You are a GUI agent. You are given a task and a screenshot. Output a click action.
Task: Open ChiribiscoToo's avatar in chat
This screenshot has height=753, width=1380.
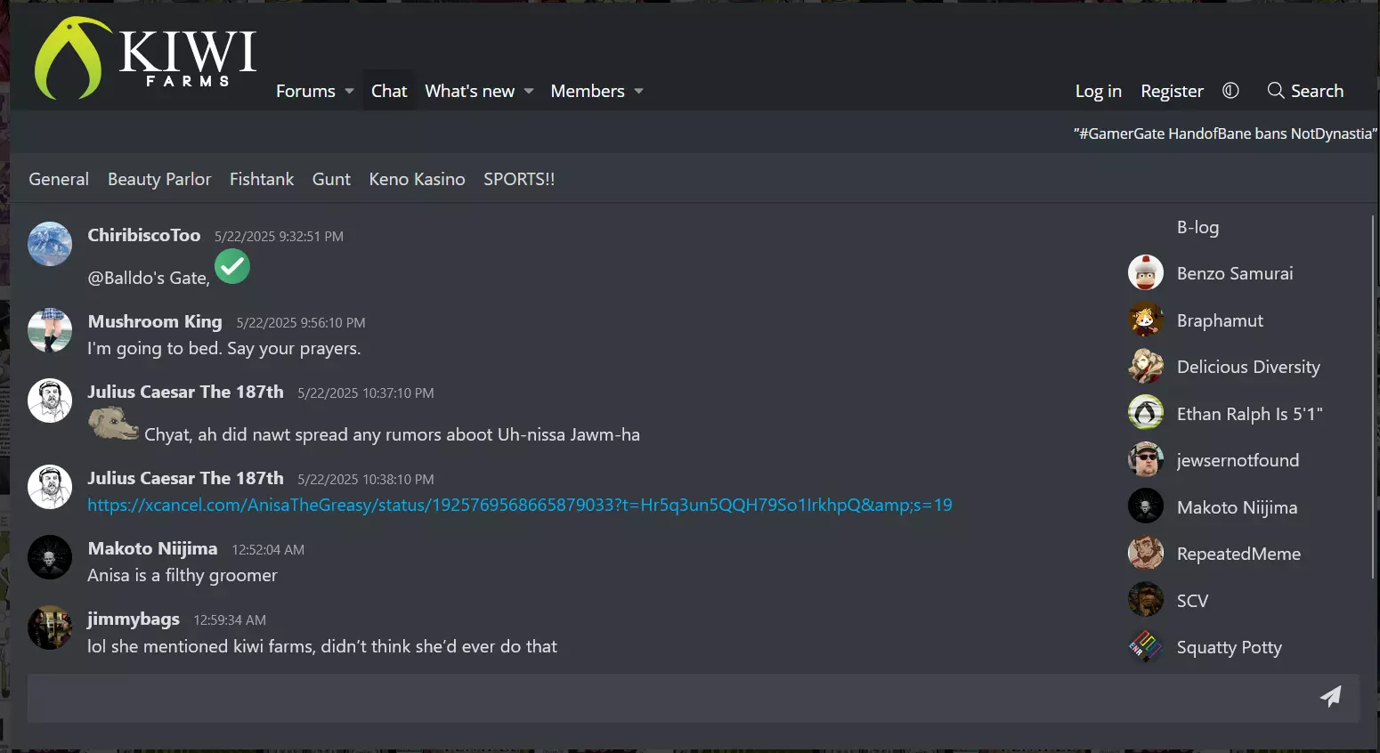click(x=50, y=244)
